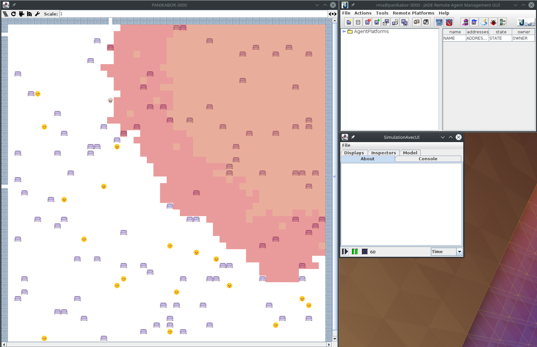Start the Sniffer agent
This screenshot has width=537, height=347.
click(465, 22)
